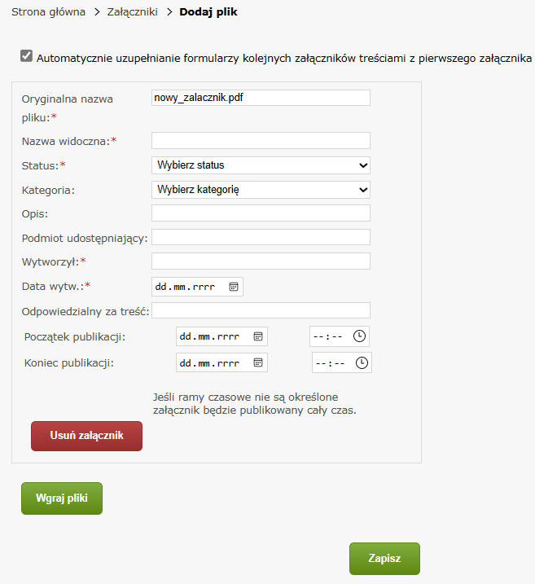The image size is (535, 584).
Task: Toggle automatic form filling checkbox
Action: coord(27,57)
